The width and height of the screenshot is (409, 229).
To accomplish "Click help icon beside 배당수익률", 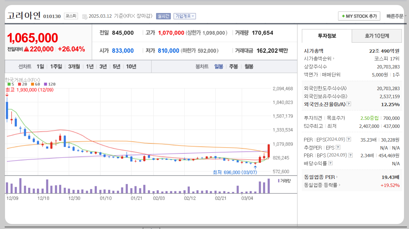I will pos(331,163).
